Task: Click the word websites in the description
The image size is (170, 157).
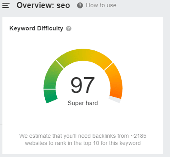Action: [35, 143]
